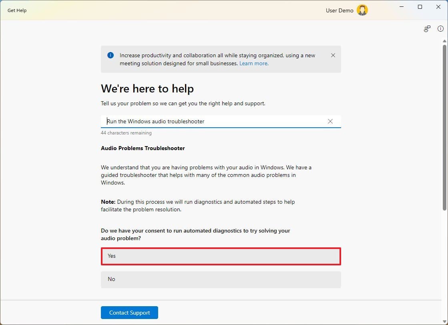Open the User Demo profile avatar

pyautogui.click(x=362, y=10)
